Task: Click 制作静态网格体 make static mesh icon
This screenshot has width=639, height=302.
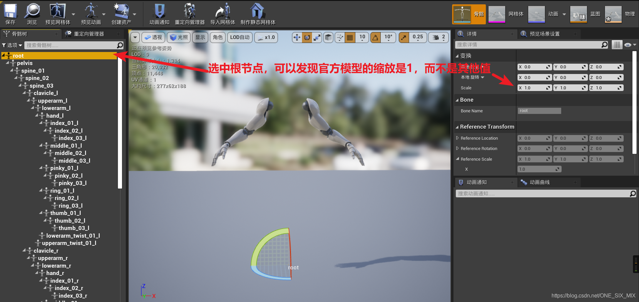Action: [257, 13]
